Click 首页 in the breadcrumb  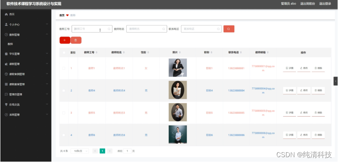pyautogui.click(x=62, y=15)
